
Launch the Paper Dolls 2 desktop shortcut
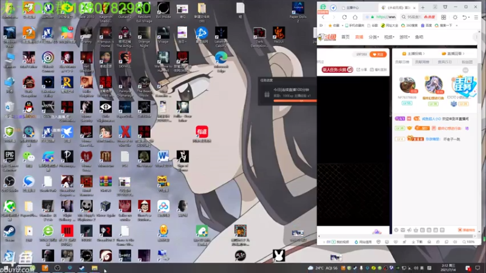[x=298, y=12]
